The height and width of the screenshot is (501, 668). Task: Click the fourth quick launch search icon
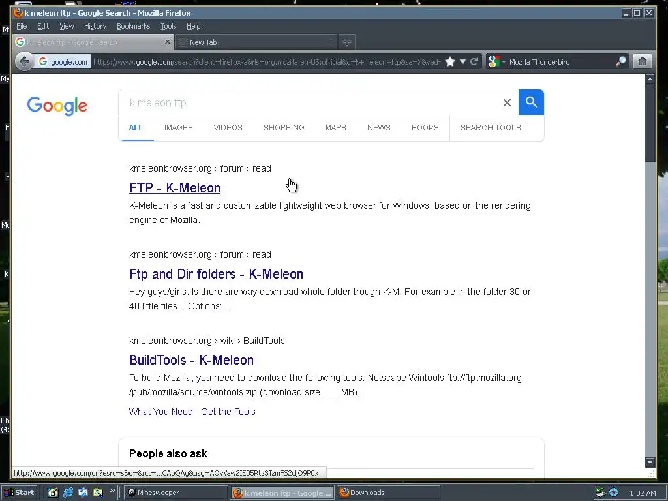98,493
